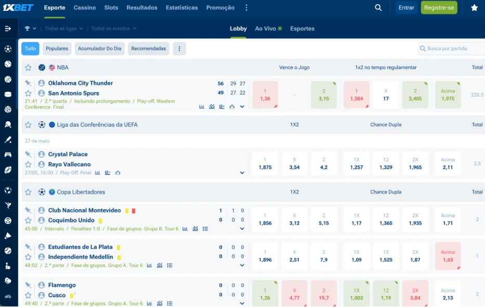
Task: Open list icon for Flamengo match
Action: coord(169,303)
